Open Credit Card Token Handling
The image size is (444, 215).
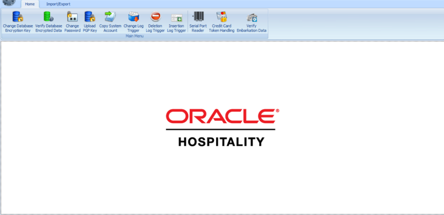(221, 21)
